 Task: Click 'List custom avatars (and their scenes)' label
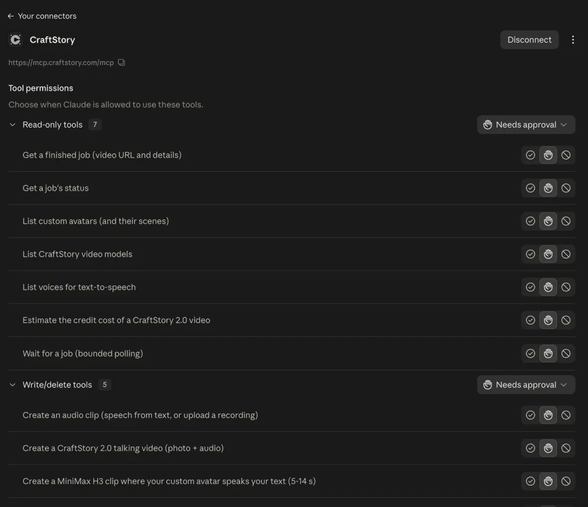click(x=96, y=221)
